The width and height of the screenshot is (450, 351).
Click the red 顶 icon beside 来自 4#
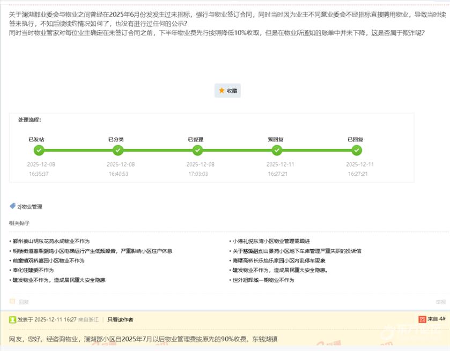coord(422,319)
